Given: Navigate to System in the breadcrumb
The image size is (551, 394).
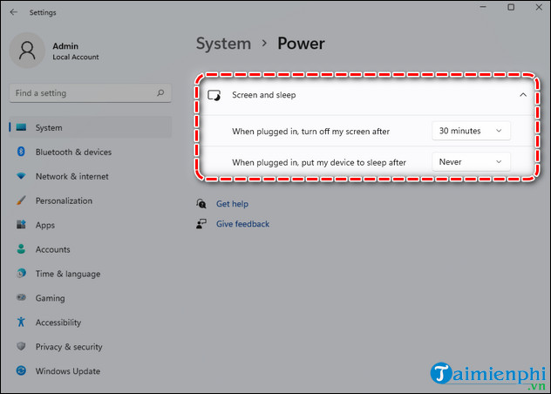Looking at the screenshot, I should [x=222, y=43].
